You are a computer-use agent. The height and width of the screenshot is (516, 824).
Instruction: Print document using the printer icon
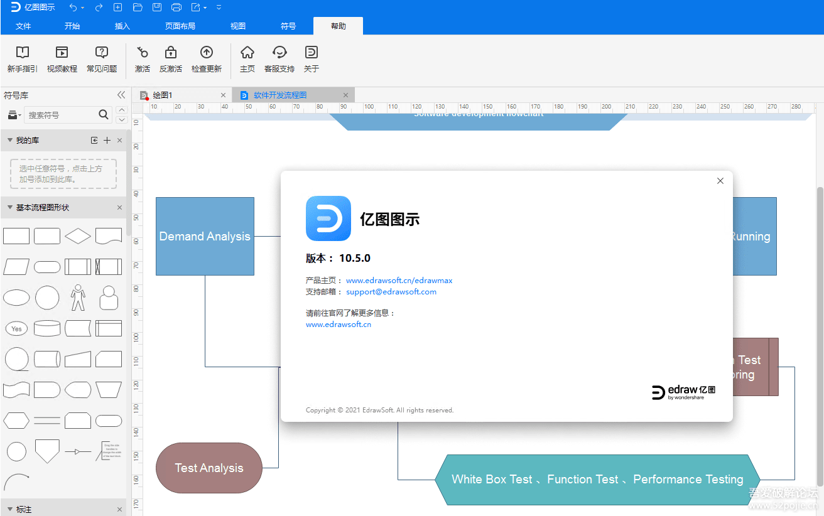176,8
